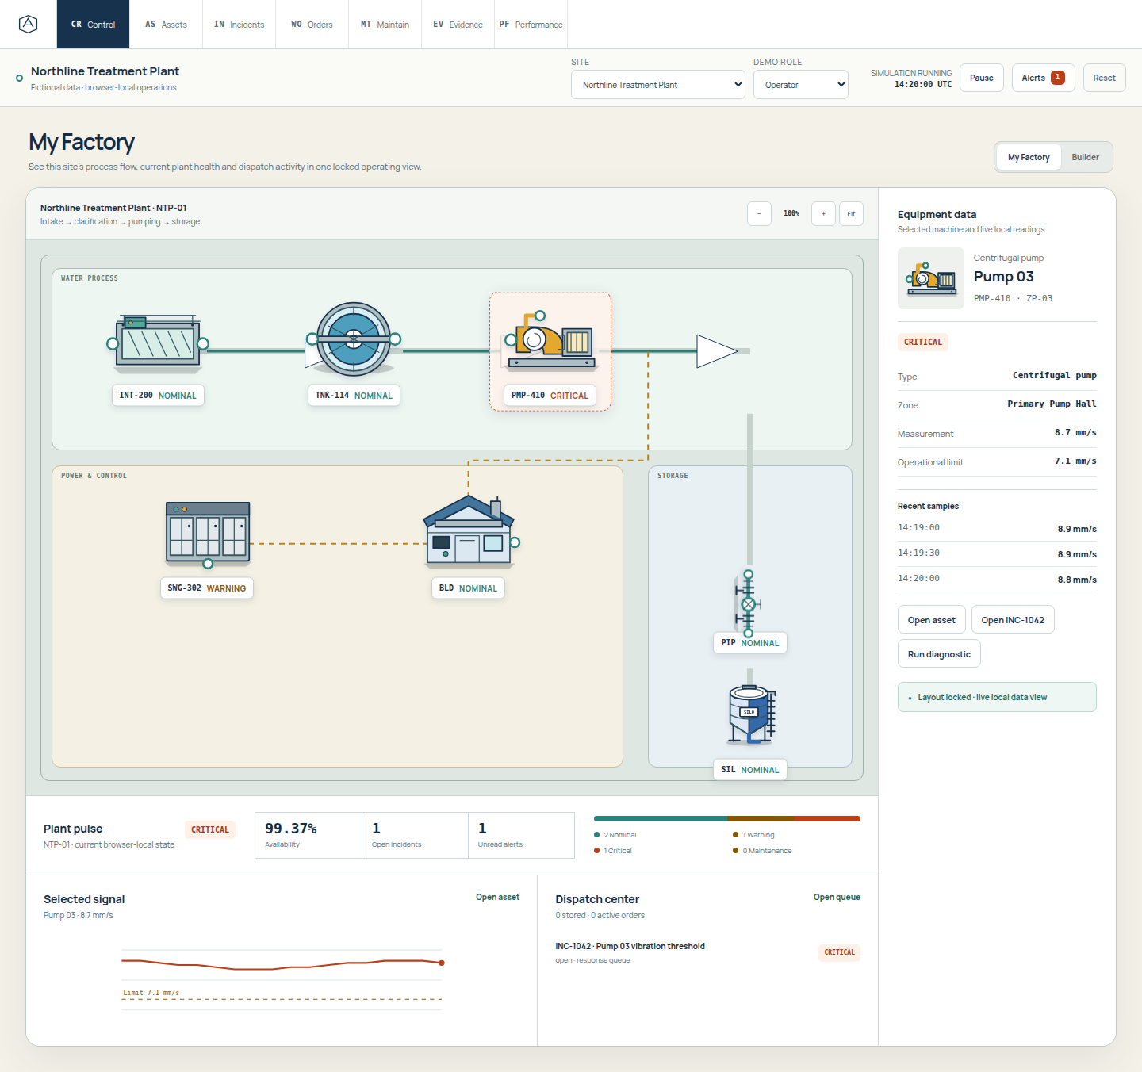This screenshot has height=1072, width=1142.
Task: Navigate to the Maintain tab
Action: tap(385, 25)
